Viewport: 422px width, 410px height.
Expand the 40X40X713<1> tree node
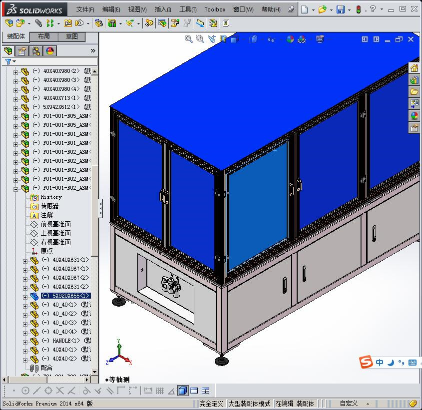(x=15, y=99)
